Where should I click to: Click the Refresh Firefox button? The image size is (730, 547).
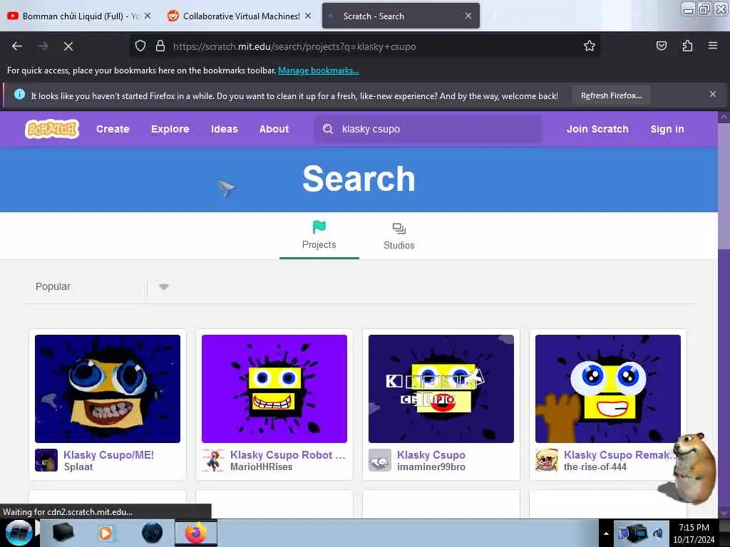point(611,96)
